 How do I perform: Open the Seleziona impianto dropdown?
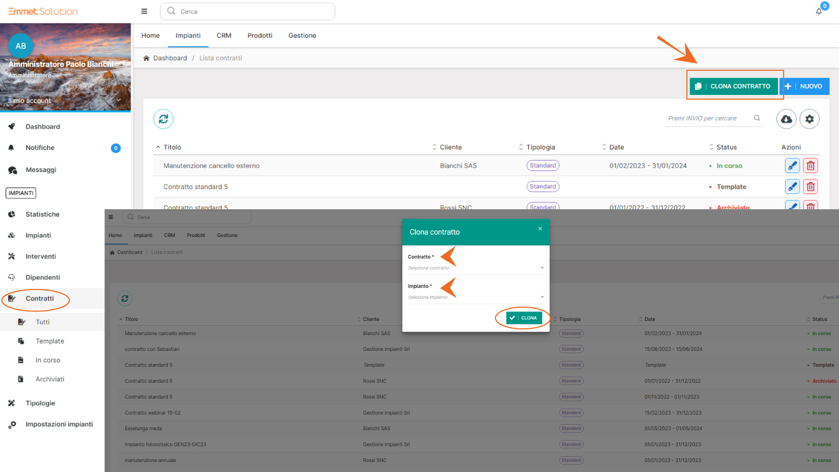click(475, 297)
